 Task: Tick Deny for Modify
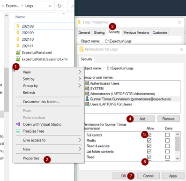(167, 140)
